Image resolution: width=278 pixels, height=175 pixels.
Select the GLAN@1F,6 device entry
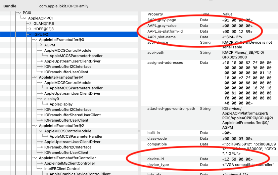coord(44,24)
